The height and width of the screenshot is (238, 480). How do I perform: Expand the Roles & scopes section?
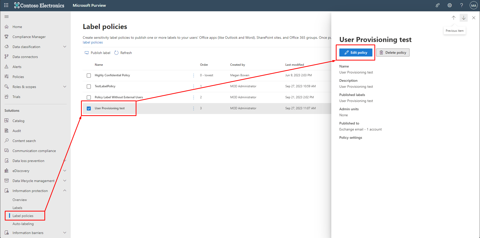click(x=65, y=87)
